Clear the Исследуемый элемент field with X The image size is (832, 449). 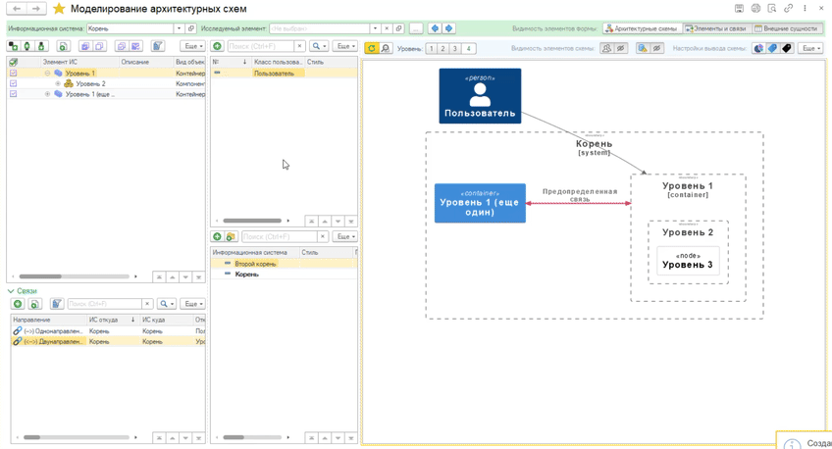pos(387,28)
